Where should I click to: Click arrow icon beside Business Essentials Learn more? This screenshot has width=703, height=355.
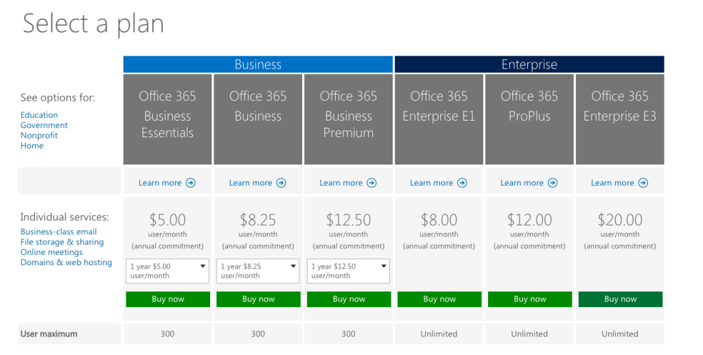coord(191,183)
